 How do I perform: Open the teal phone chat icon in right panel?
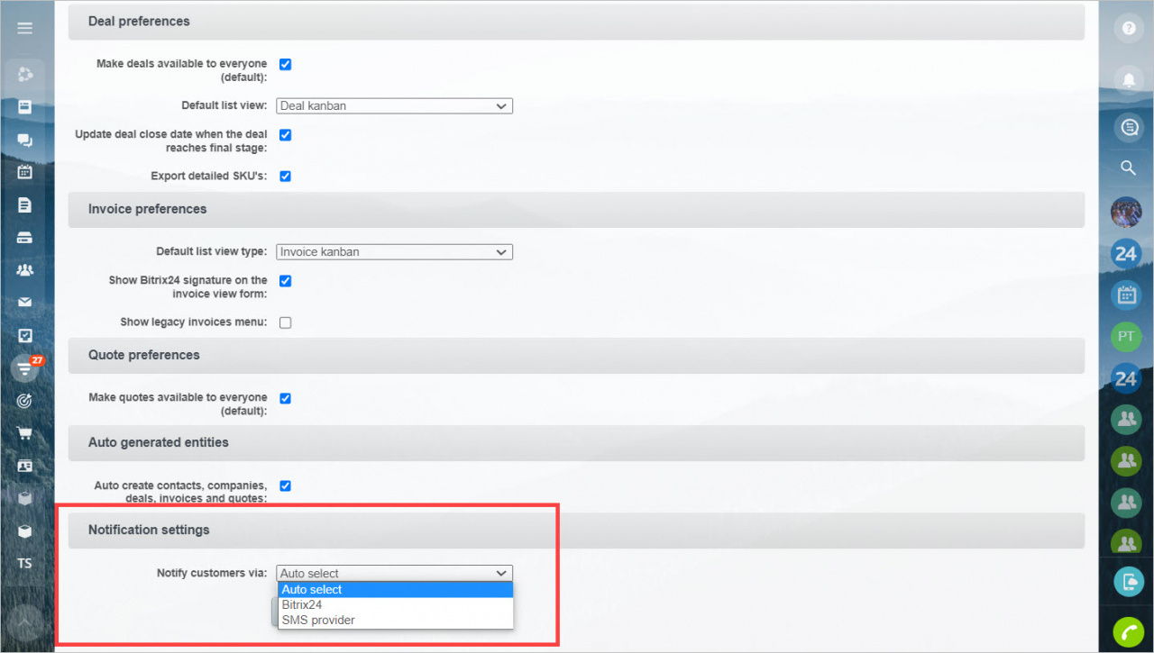click(1128, 582)
